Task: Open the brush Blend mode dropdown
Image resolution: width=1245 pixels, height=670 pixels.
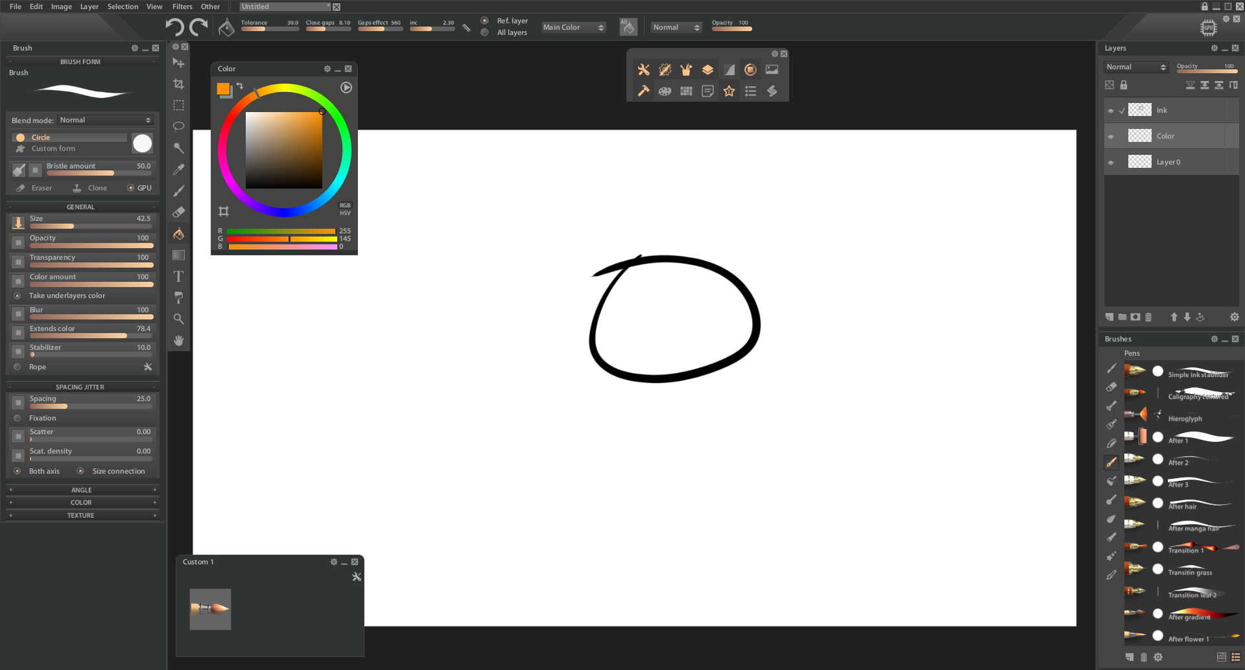Action: (105, 120)
